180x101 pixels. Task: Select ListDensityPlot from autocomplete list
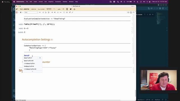tap(29, 63)
